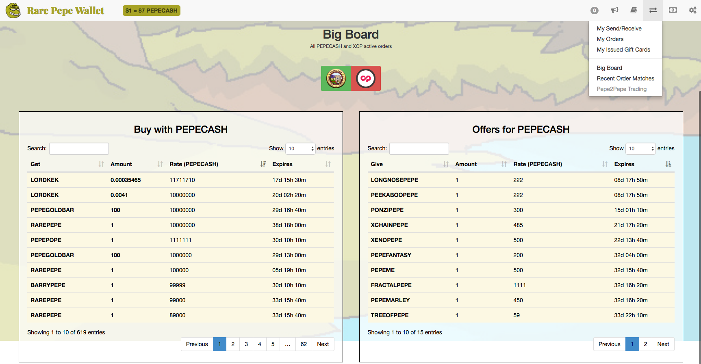Open the entries count dropdown in Buy table
Image resolution: width=701 pixels, height=364 pixels.
(x=300, y=149)
